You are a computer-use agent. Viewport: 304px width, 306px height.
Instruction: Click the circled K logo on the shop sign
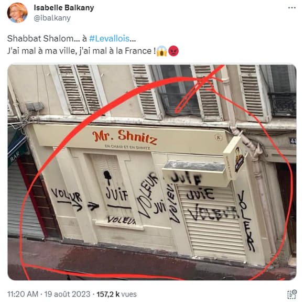coord(219,137)
